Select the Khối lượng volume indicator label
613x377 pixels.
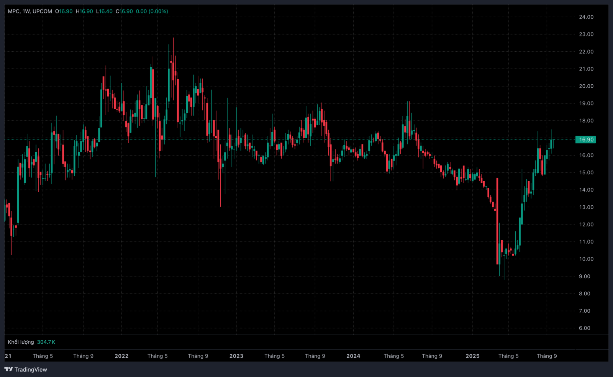[21, 342]
